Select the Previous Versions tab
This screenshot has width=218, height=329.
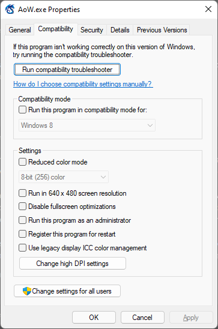[x=162, y=30]
